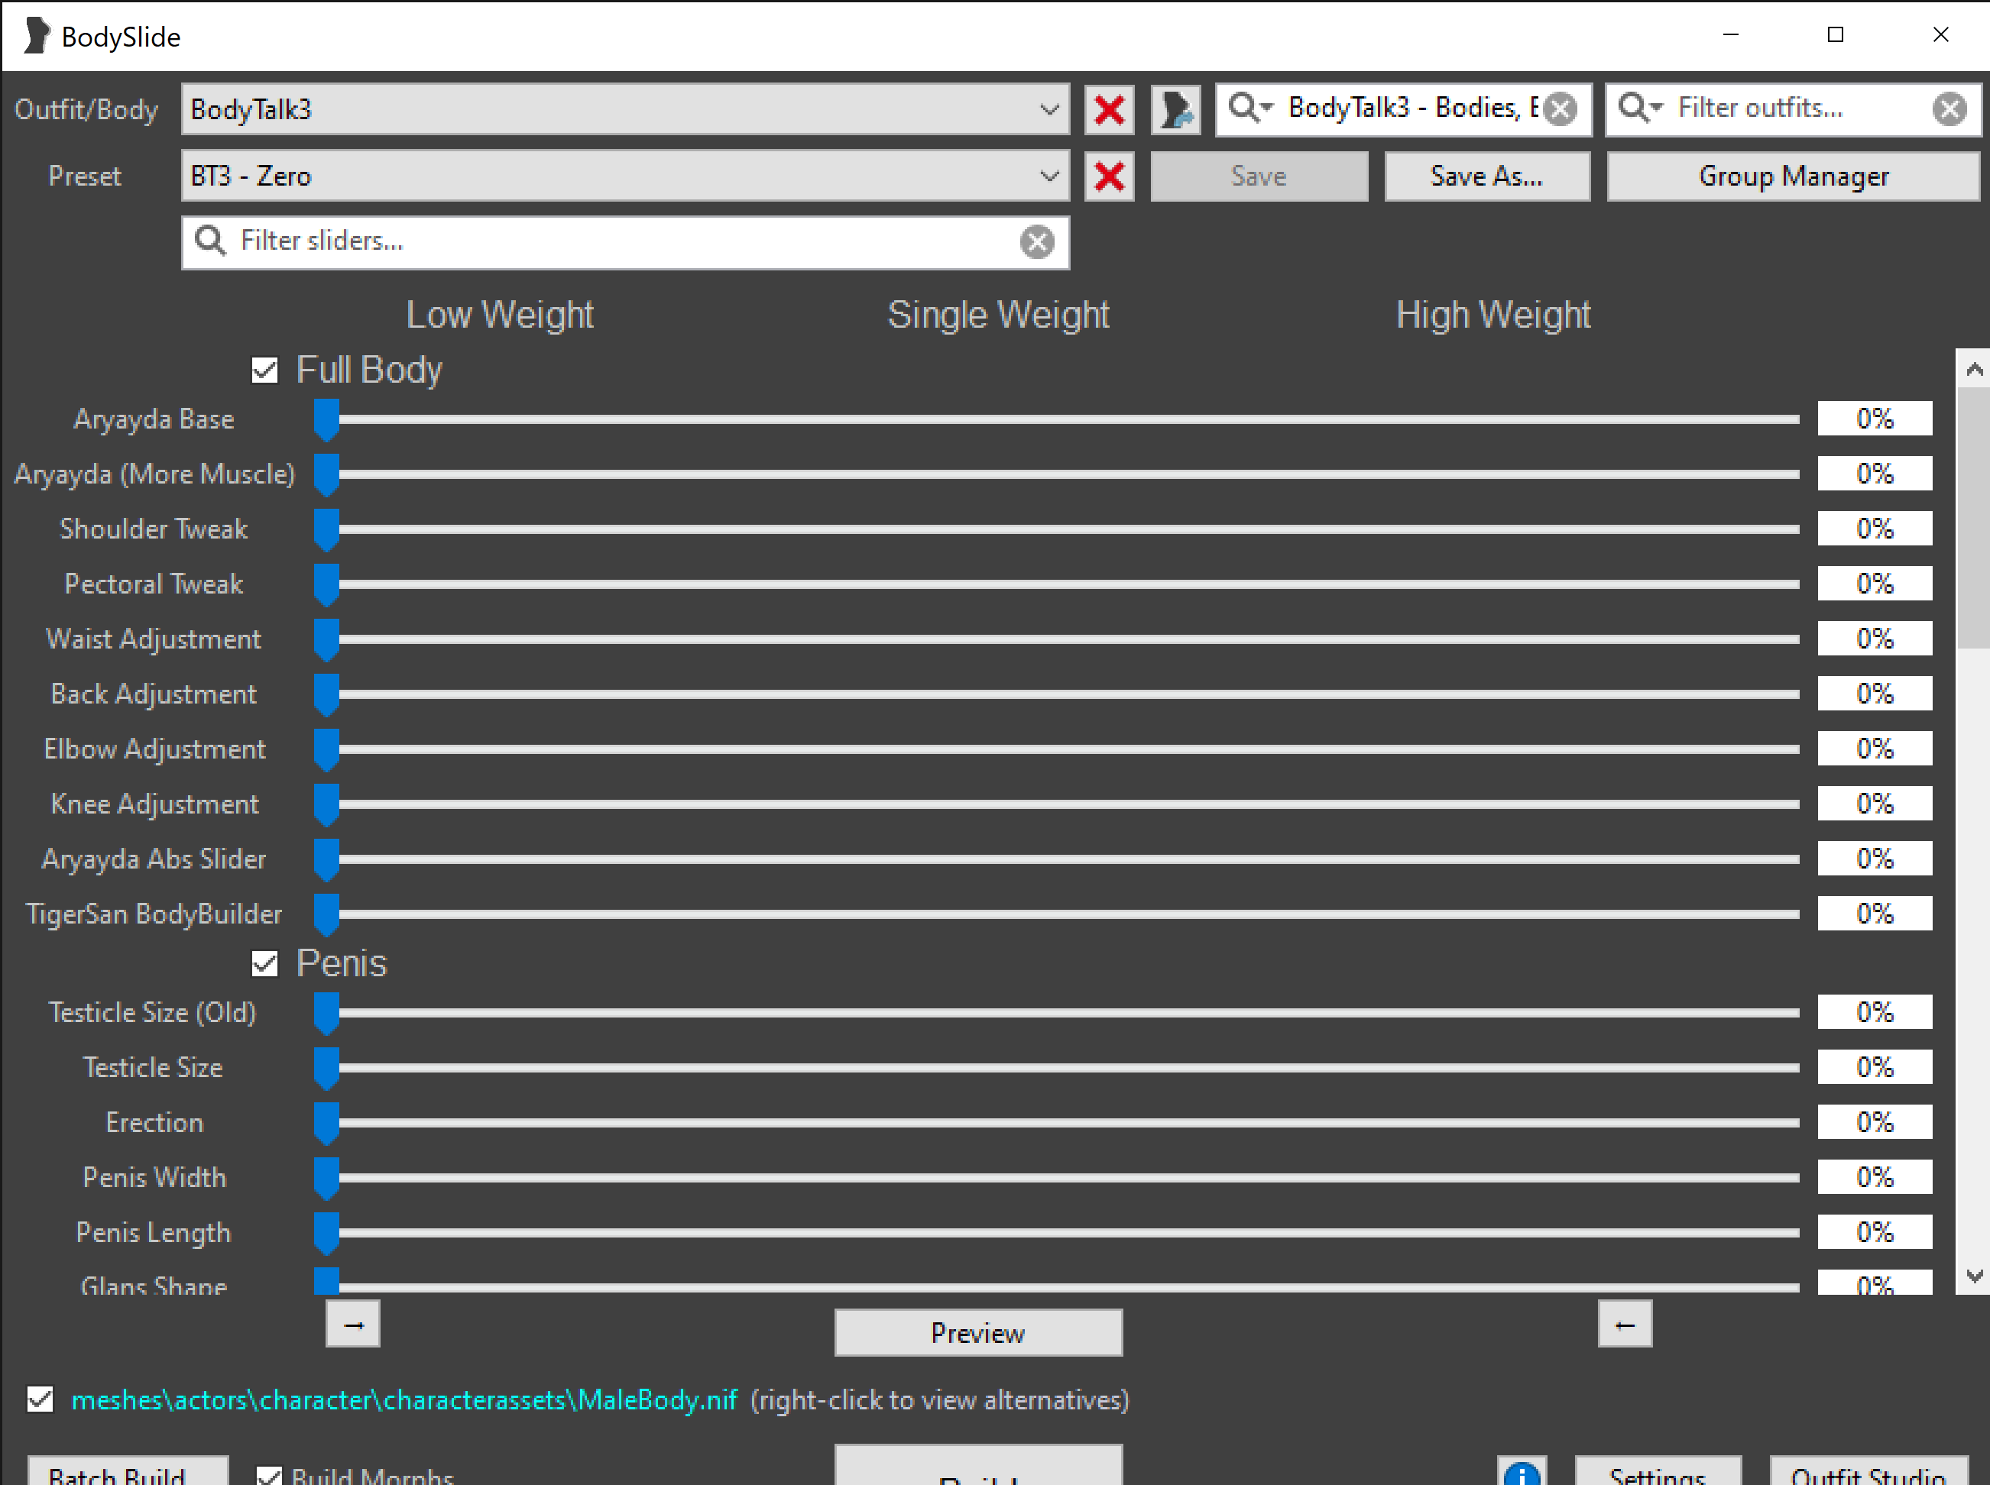Screen dimensions: 1990x1485
Task: Click the body silhouette icon beside the outfit dropdown
Action: coord(1175,110)
